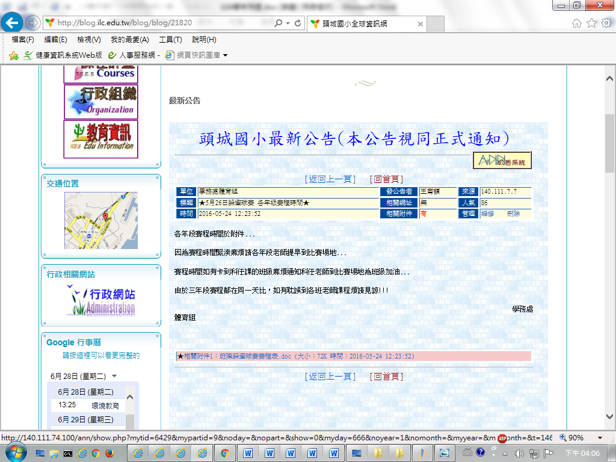This screenshot has height=462, width=616.
Task: Select the 6月 29日 (星期三) calendar row
Action: click(x=86, y=419)
